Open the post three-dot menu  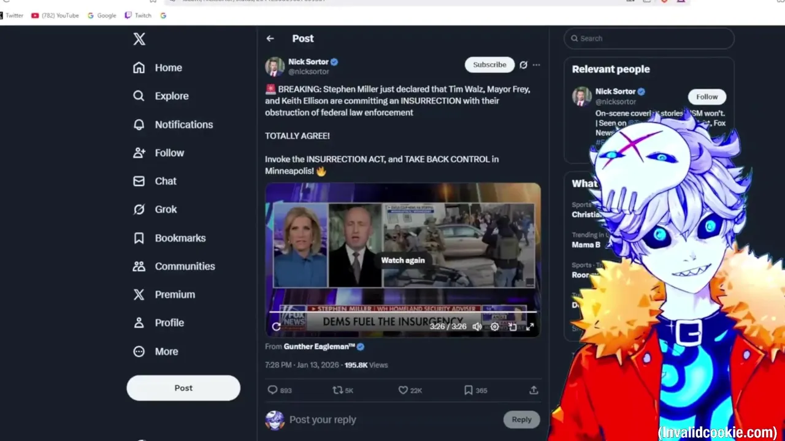point(537,65)
